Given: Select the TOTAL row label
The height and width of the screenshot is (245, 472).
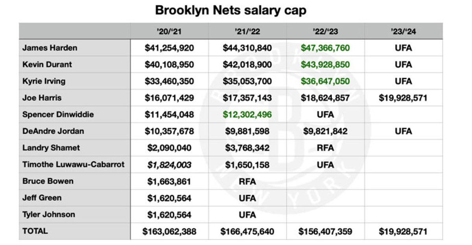Looking at the screenshot, I should pyautogui.click(x=35, y=231).
